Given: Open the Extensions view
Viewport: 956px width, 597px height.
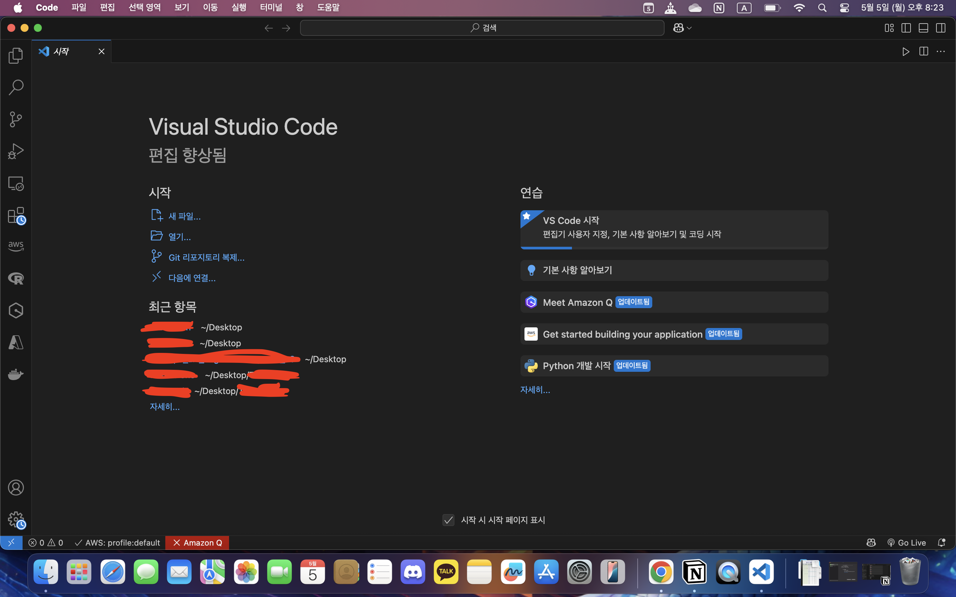Looking at the screenshot, I should tap(16, 215).
